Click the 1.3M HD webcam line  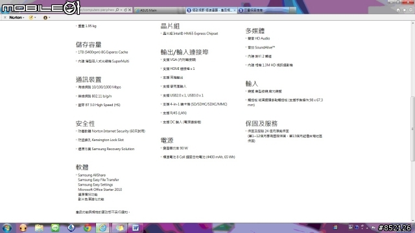point(270,65)
